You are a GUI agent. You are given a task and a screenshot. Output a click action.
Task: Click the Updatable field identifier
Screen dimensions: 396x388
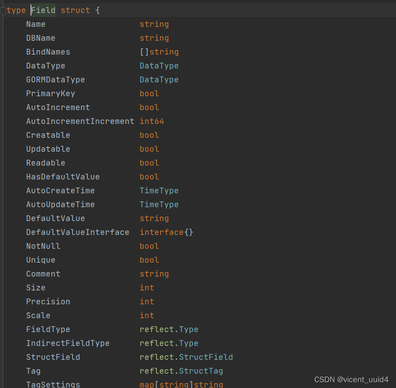(48, 149)
